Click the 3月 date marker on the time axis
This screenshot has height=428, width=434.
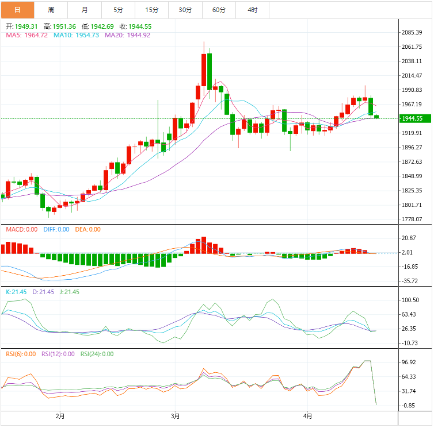pyautogui.click(x=176, y=416)
